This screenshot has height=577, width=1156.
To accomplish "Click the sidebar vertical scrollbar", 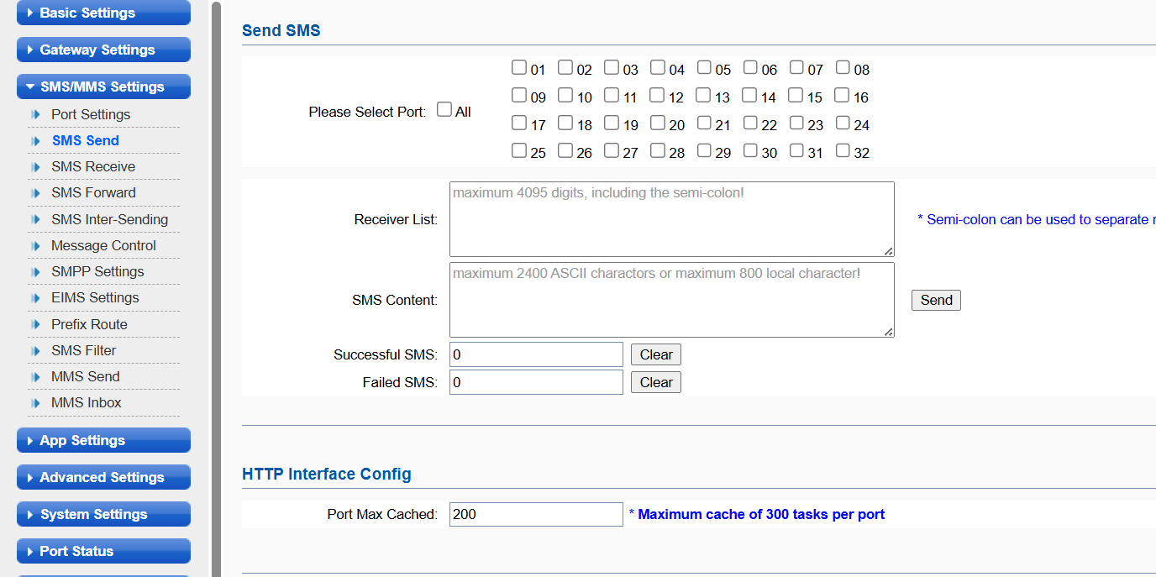I will click(216, 286).
